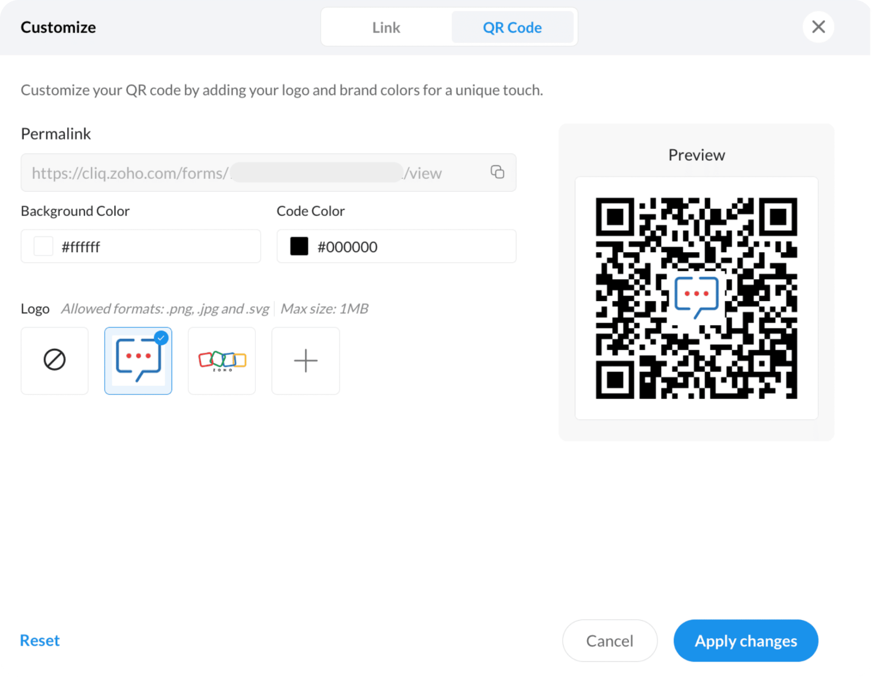Edit the #ffffff background color field

[x=141, y=246]
